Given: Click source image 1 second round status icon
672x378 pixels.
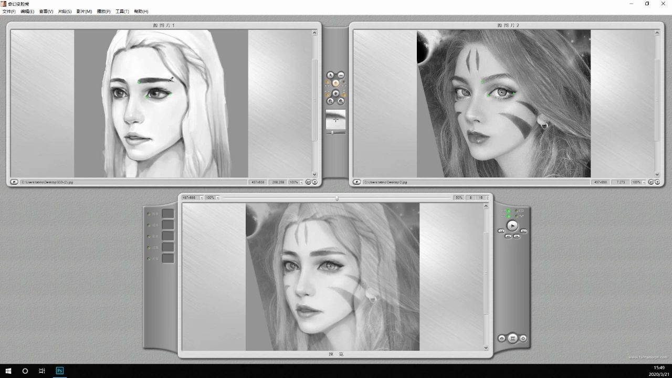Looking at the screenshot, I should [x=314, y=182].
